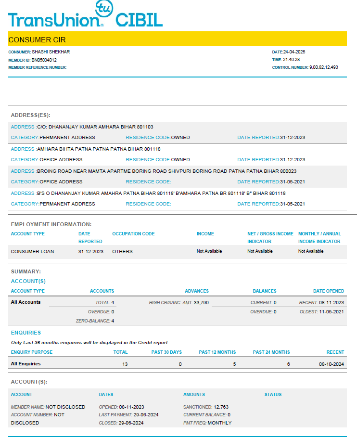
Task: Click date reported 31-12-2023 of AMHARA BIHTA address
Action: [x=293, y=160]
